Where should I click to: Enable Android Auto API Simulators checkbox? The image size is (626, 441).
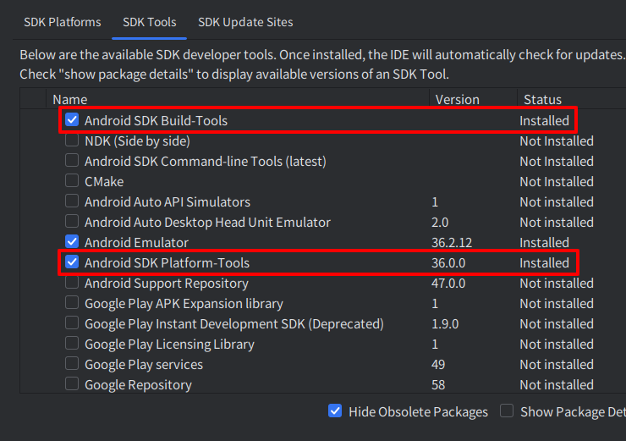click(x=72, y=201)
